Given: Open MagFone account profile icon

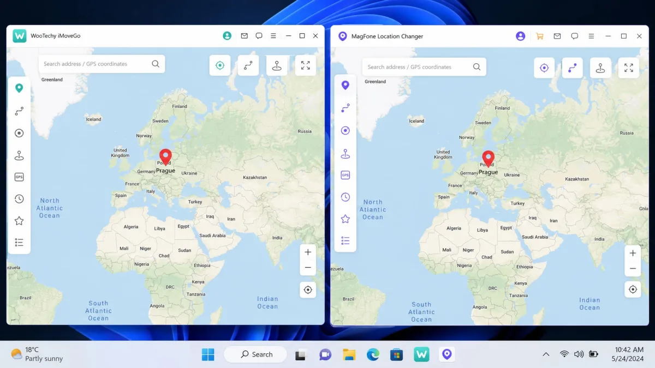Looking at the screenshot, I should pyautogui.click(x=520, y=36).
